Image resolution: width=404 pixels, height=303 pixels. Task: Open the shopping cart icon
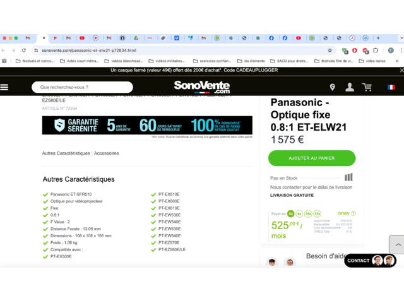[367, 87]
